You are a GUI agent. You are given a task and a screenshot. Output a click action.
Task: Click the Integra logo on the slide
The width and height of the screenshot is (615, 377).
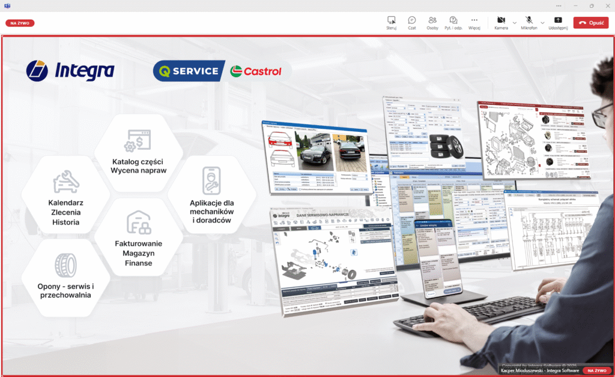70,71
